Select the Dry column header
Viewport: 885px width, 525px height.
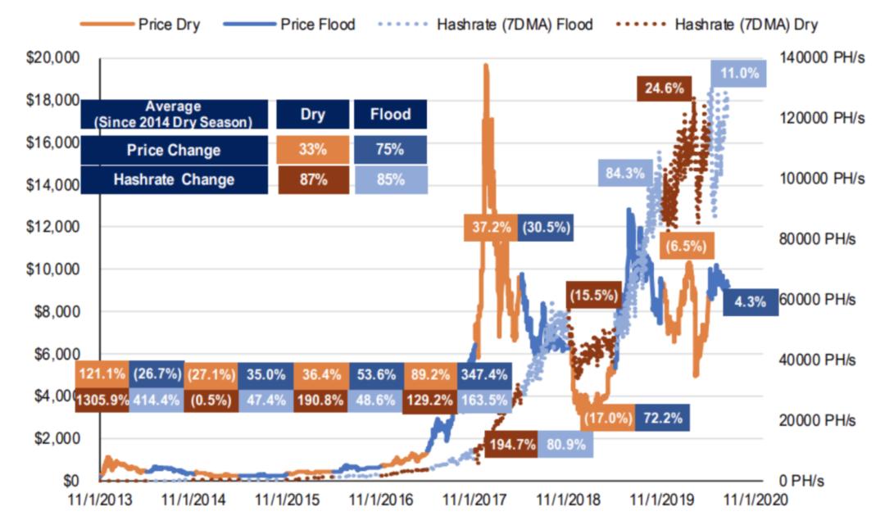313,114
